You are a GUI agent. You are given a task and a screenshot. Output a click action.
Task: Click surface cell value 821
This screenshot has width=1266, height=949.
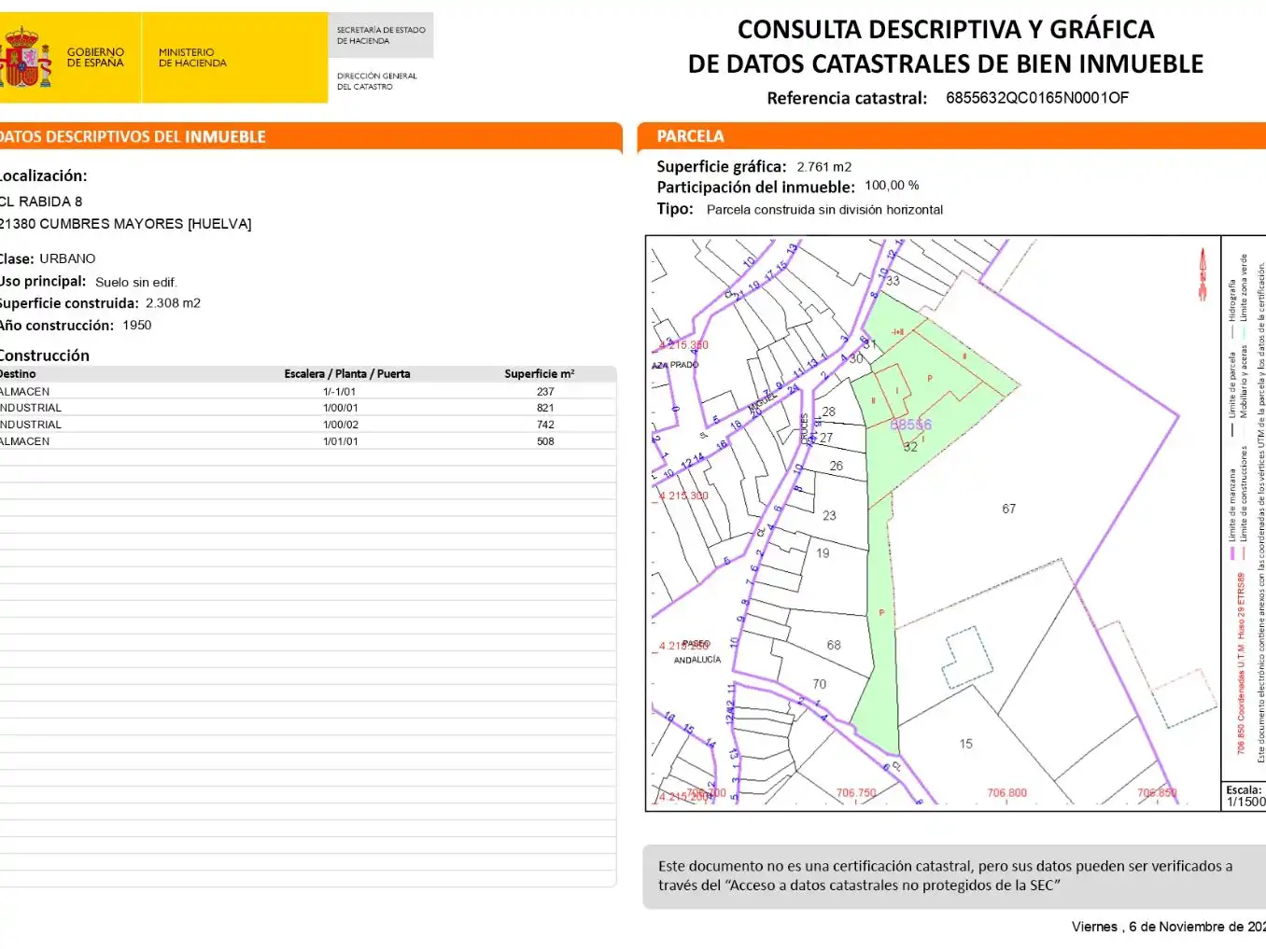545,408
